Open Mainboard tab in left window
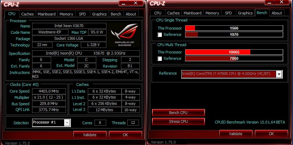Image resolution: width=293 pixels, height=145 pixels. 47,14
